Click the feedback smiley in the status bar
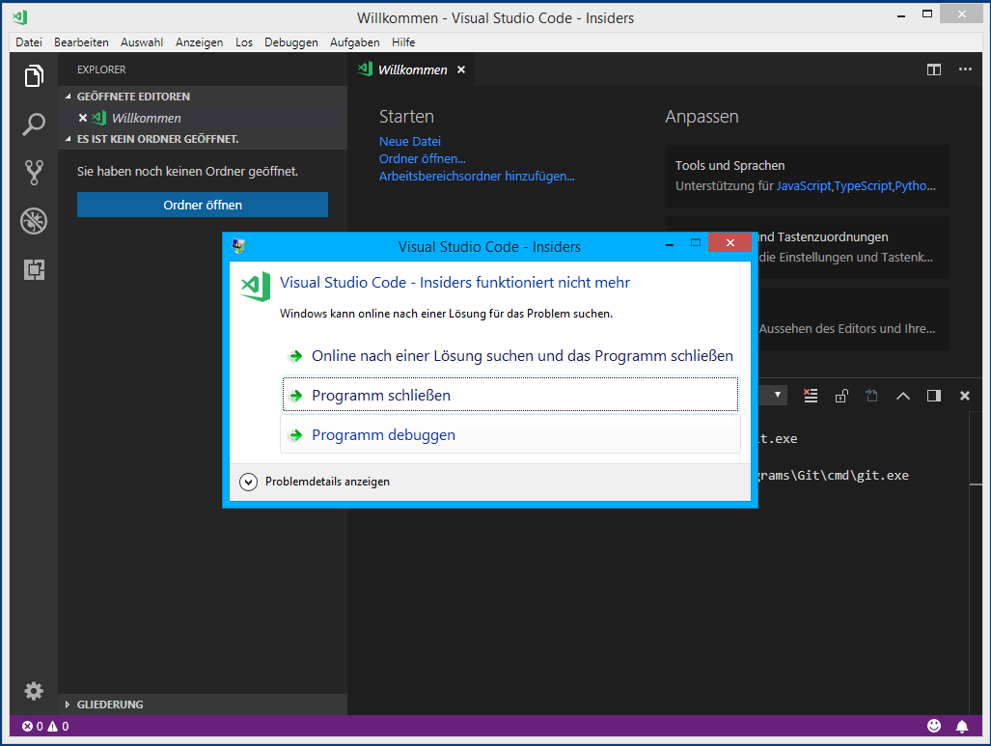 point(934,726)
